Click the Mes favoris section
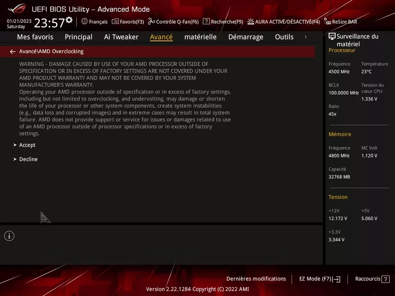Screen dimensions: 395x296 pyautogui.click(x=35, y=37)
